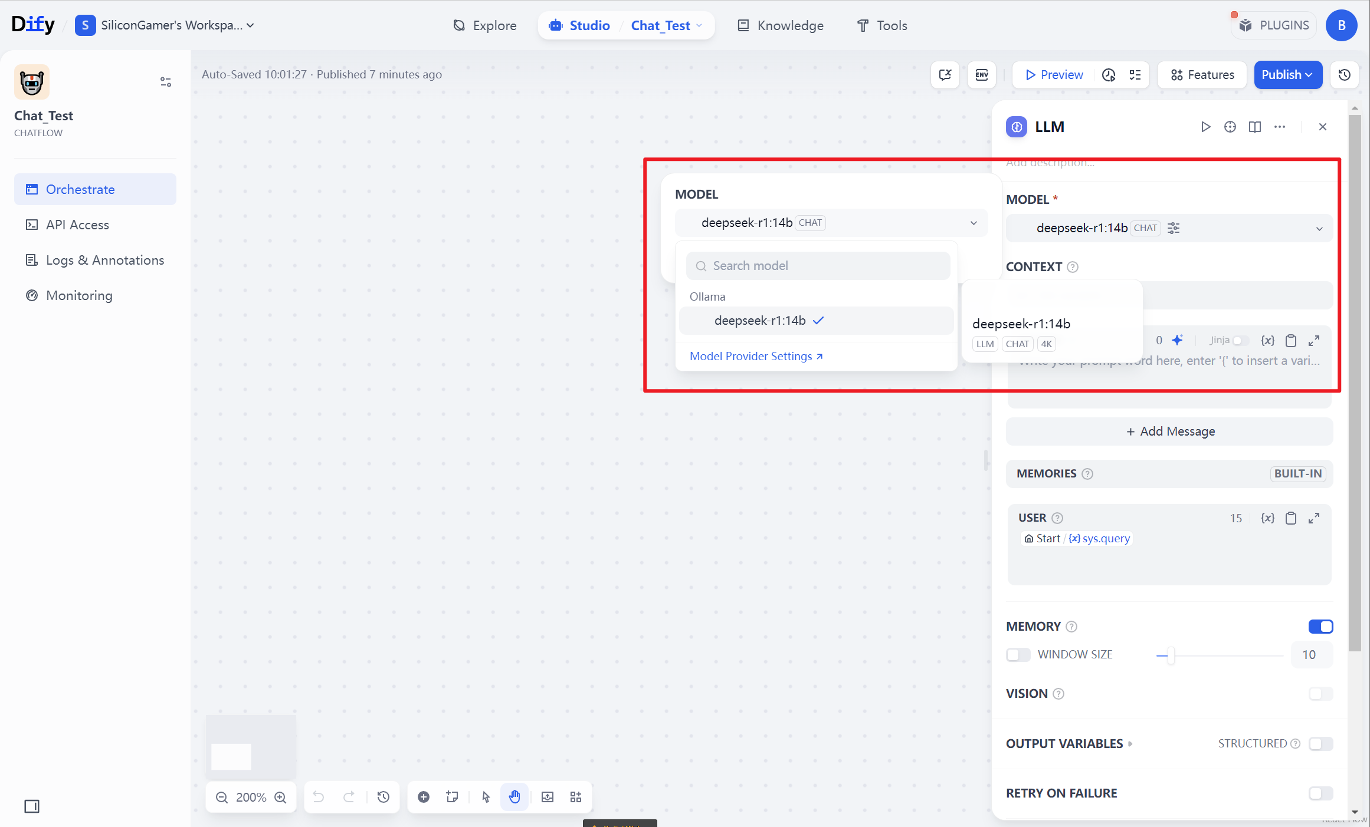This screenshot has height=827, width=1370.
Task: Select hand pan mode
Action: pos(514,797)
